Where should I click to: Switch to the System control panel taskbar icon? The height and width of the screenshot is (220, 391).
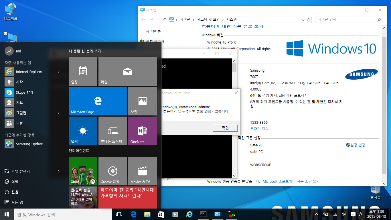[217, 214]
